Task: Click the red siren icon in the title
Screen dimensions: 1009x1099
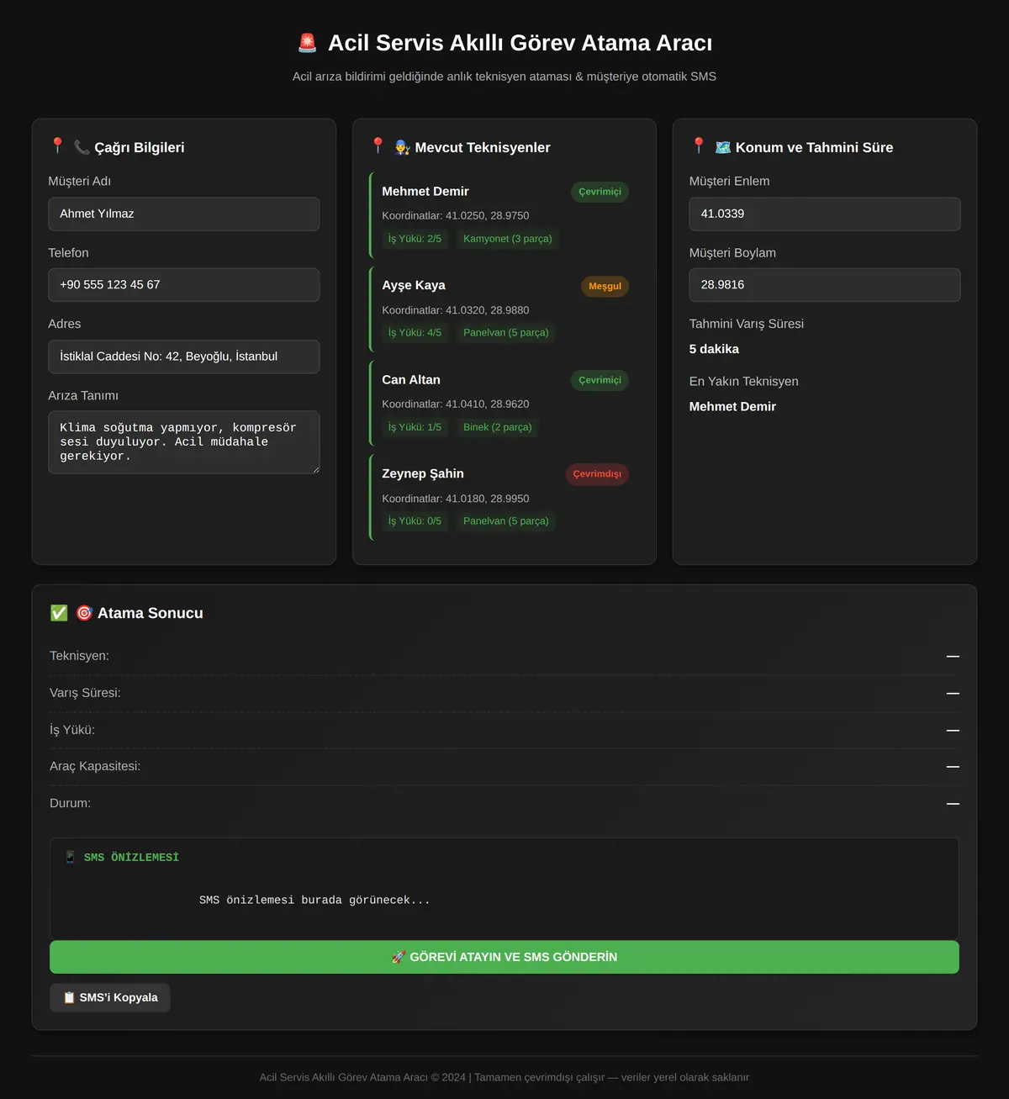Action: (x=308, y=43)
